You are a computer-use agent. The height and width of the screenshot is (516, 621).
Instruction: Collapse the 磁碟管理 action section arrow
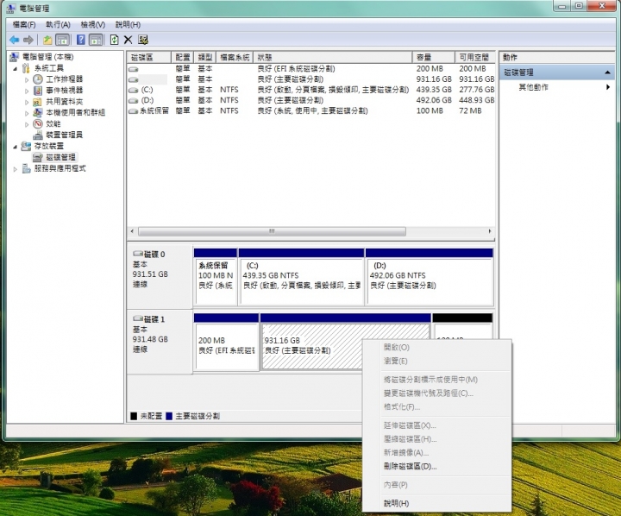point(607,72)
